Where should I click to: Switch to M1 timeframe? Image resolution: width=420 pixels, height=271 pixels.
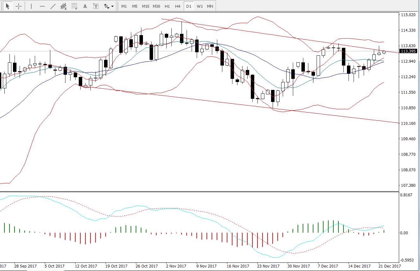[x=124, y=6]
